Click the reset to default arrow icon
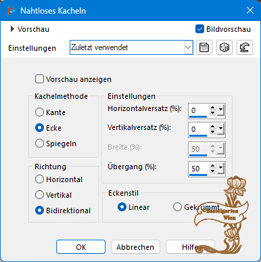Screen dimensions: 261x262 coord(245,47)
